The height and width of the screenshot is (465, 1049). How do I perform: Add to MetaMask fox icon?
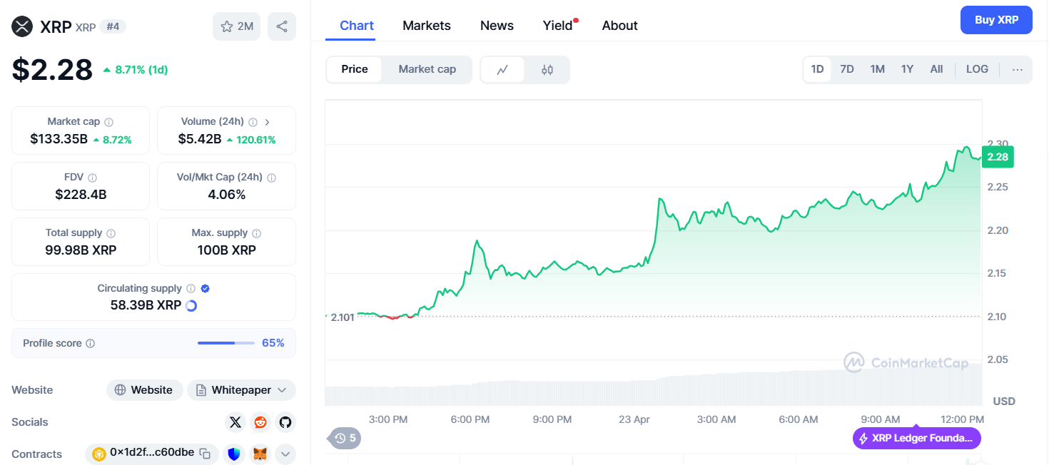(x=261, y=454)
